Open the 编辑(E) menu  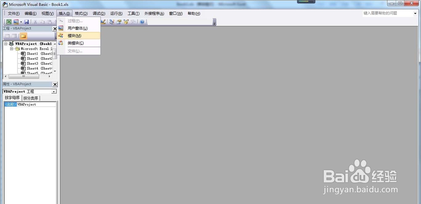pos(30,14)
